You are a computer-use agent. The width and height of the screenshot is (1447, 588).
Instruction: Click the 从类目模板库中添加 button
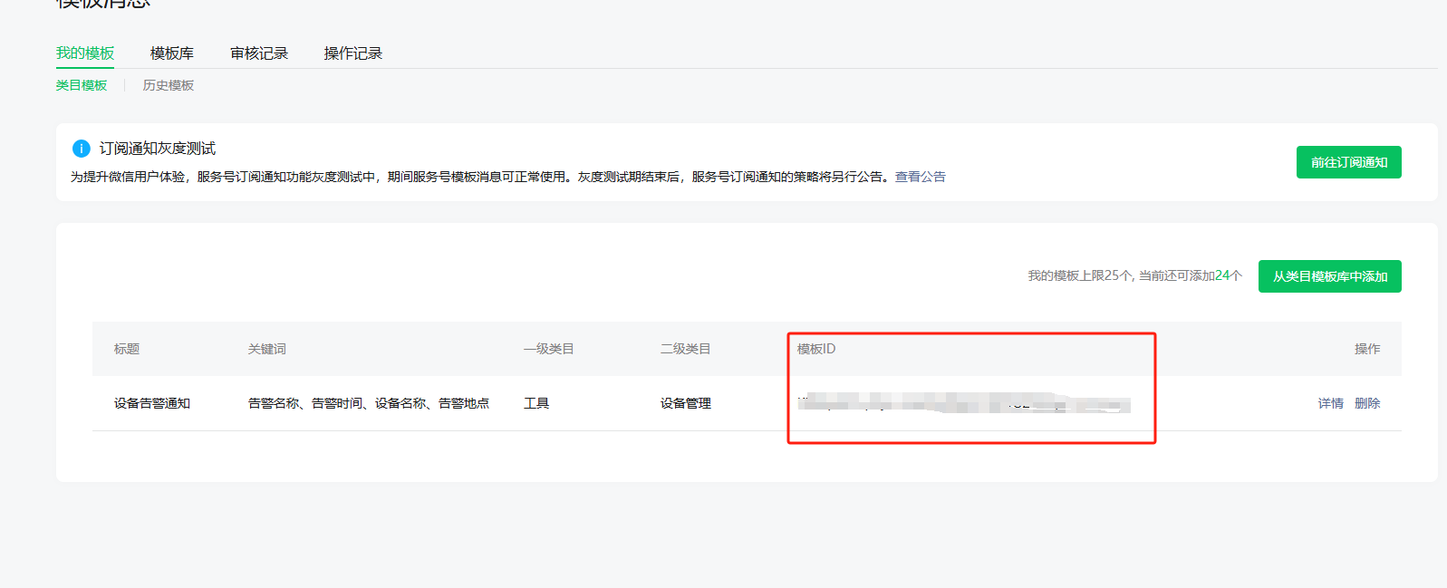click(1329, 276)
